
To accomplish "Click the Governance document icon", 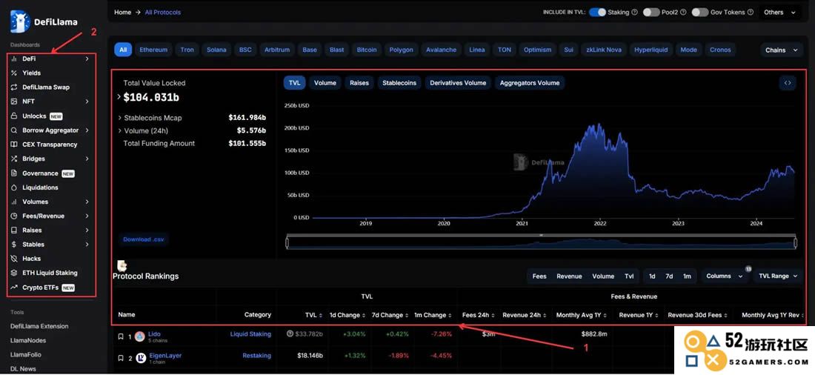I will coord(14,173).
